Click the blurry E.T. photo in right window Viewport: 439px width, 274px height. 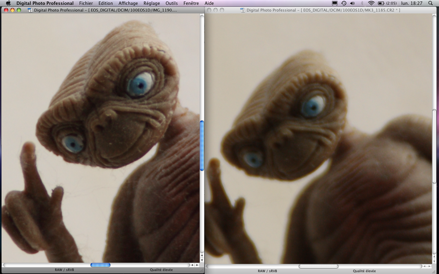[318, 139]
